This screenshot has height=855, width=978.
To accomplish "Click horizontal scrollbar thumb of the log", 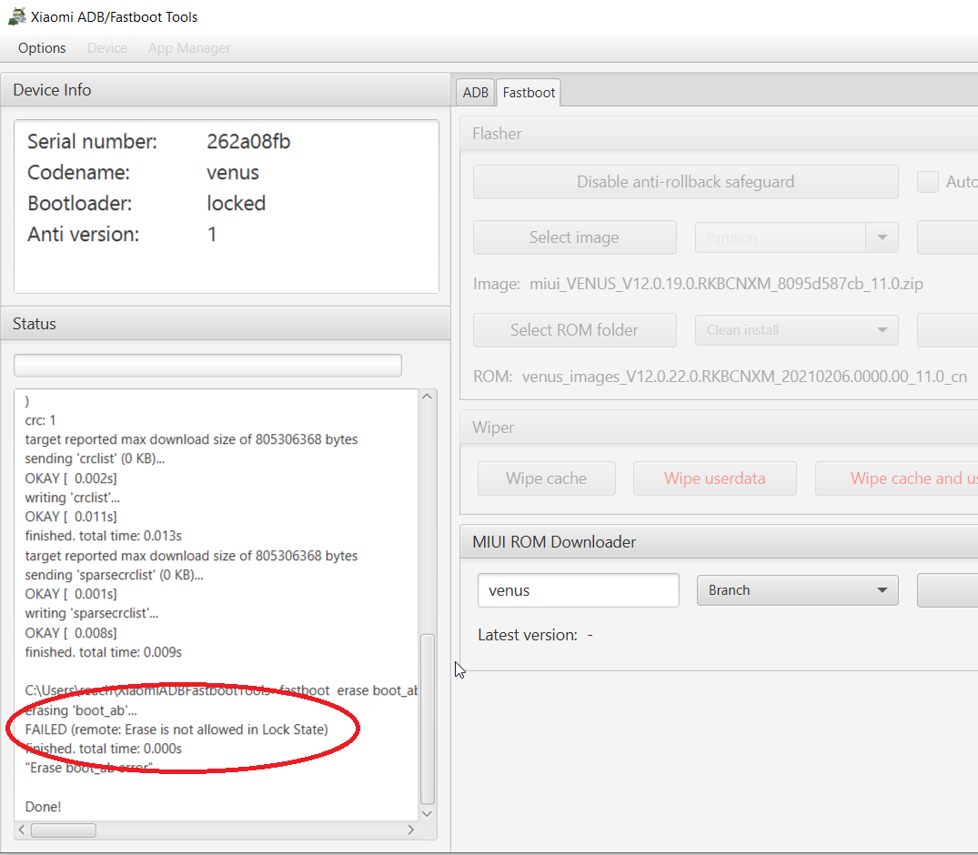I will point(64,830).
